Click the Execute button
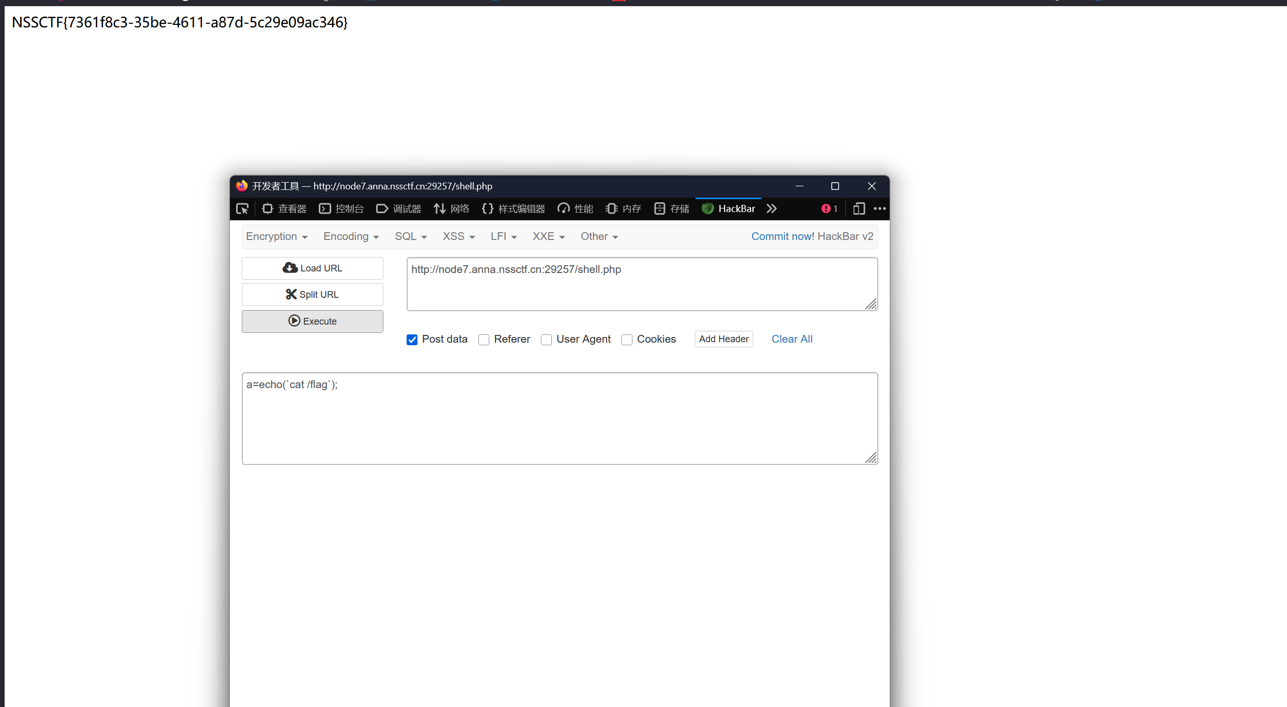Screen dimensions: 1287x707 click(313, 322)
